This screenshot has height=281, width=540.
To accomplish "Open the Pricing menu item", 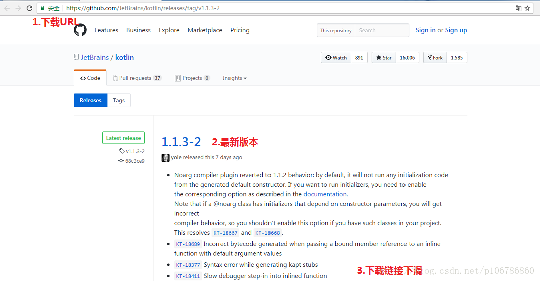I will coord(240,30).
